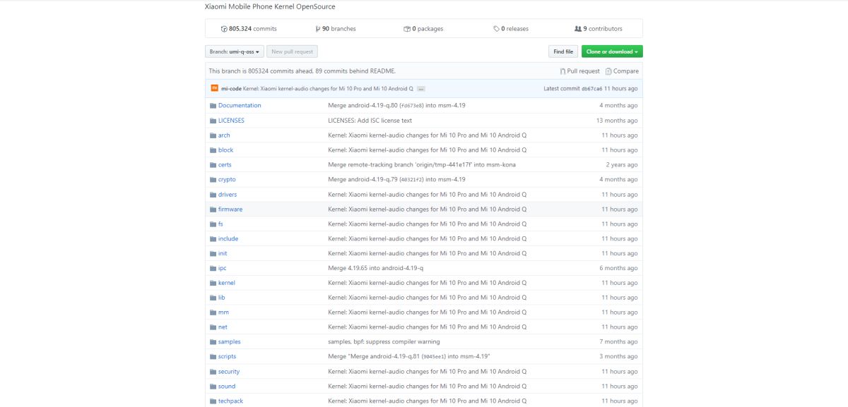Open the mi-code author link

tap(231, 89)
